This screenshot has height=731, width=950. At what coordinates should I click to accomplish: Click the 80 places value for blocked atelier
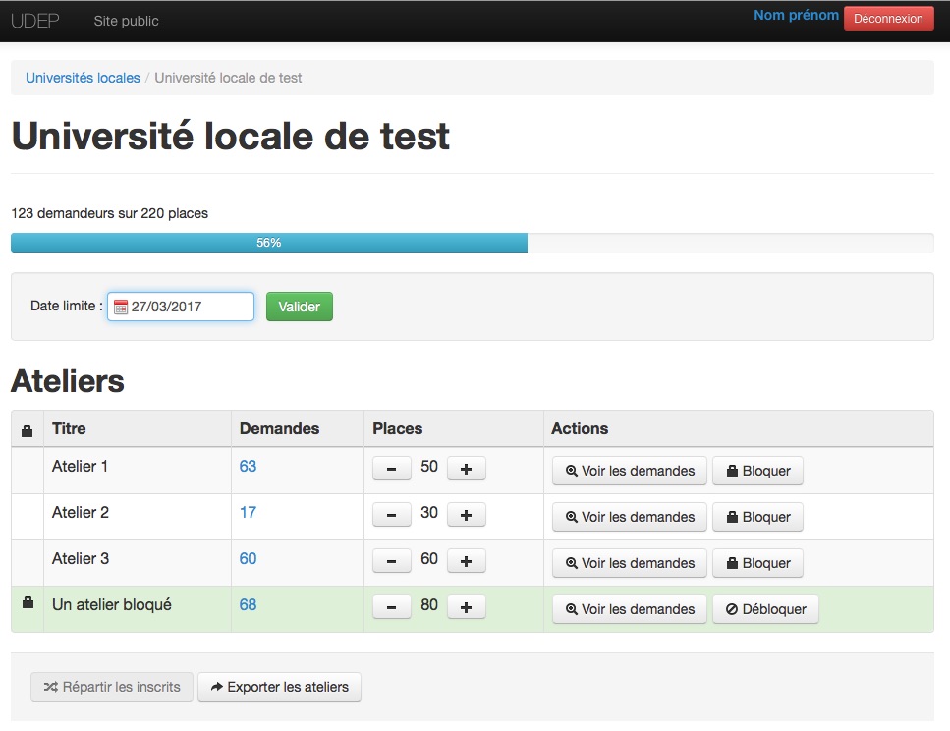(429, 604)
